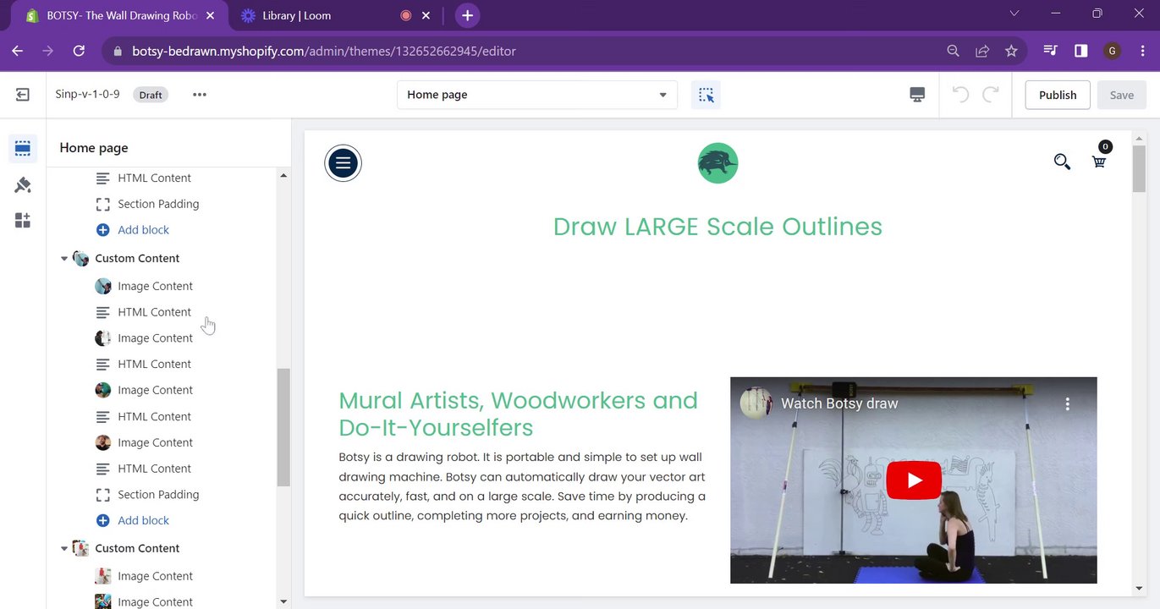Switch preview using the desktop monitor icon
The height and width of the screenshot is (609, 1160).
(917, 95)
